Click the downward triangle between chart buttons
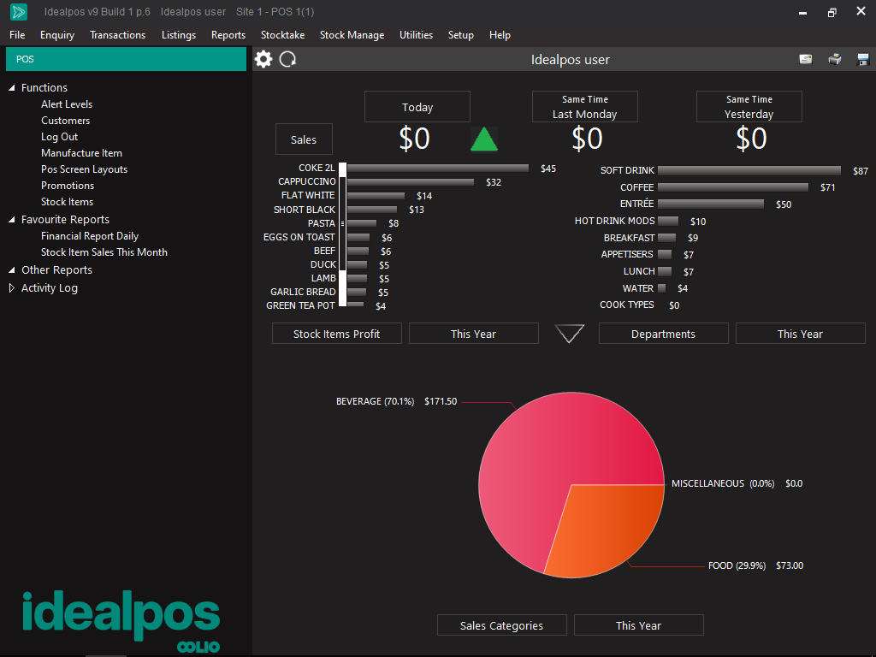Viewport: 876px width, 657px height. click(x=569, y=334)
